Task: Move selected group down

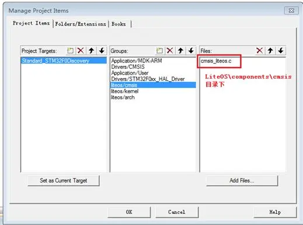Action: tap(191, 51)
